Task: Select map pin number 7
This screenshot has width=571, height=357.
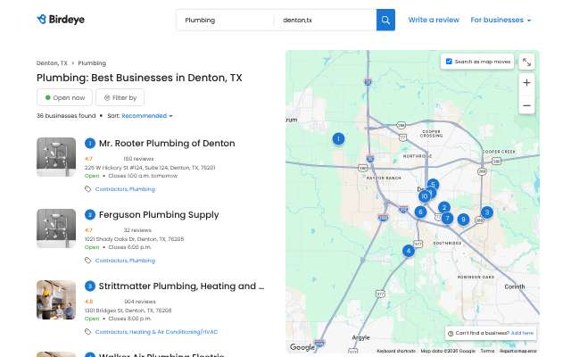Action: click(448, 218)
